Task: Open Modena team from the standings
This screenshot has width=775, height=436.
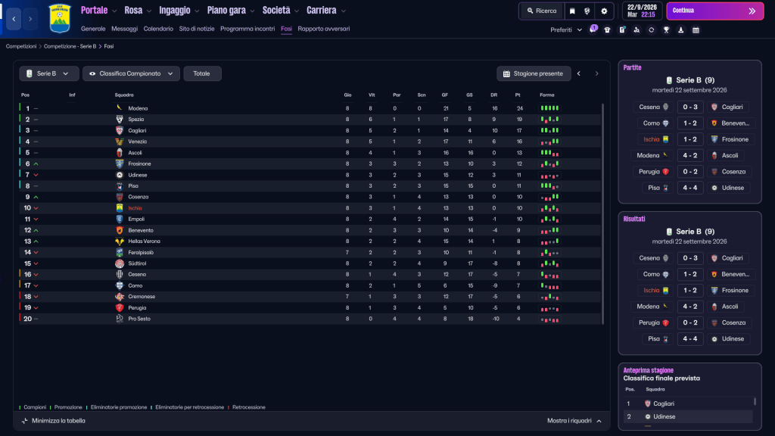Action: 138,108
